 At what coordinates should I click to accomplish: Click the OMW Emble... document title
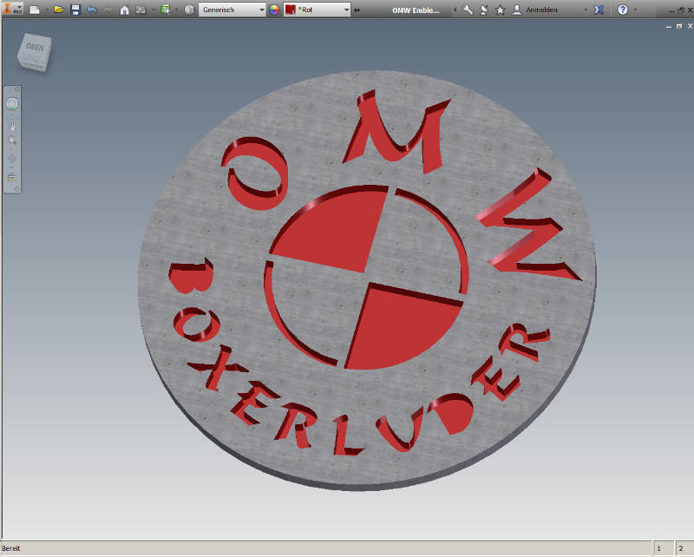click(x=416, y=10)
